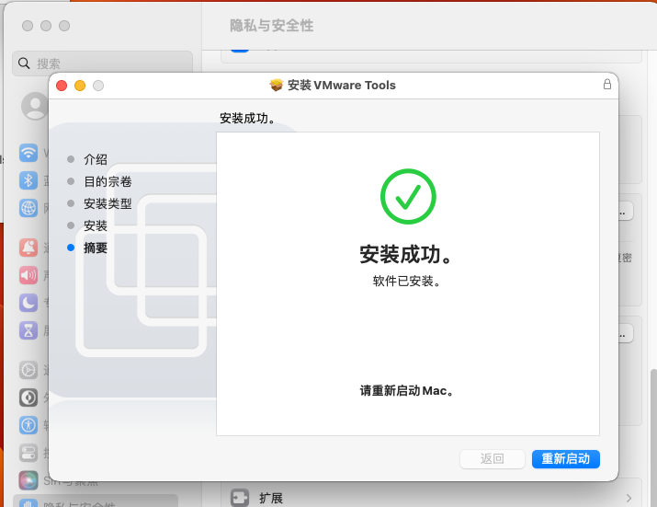Open the Network globe icon in the sidebar

pos(28,208)
